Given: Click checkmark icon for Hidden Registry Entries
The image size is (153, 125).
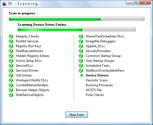Looking at the screenshot, I should tap(11, 56).
